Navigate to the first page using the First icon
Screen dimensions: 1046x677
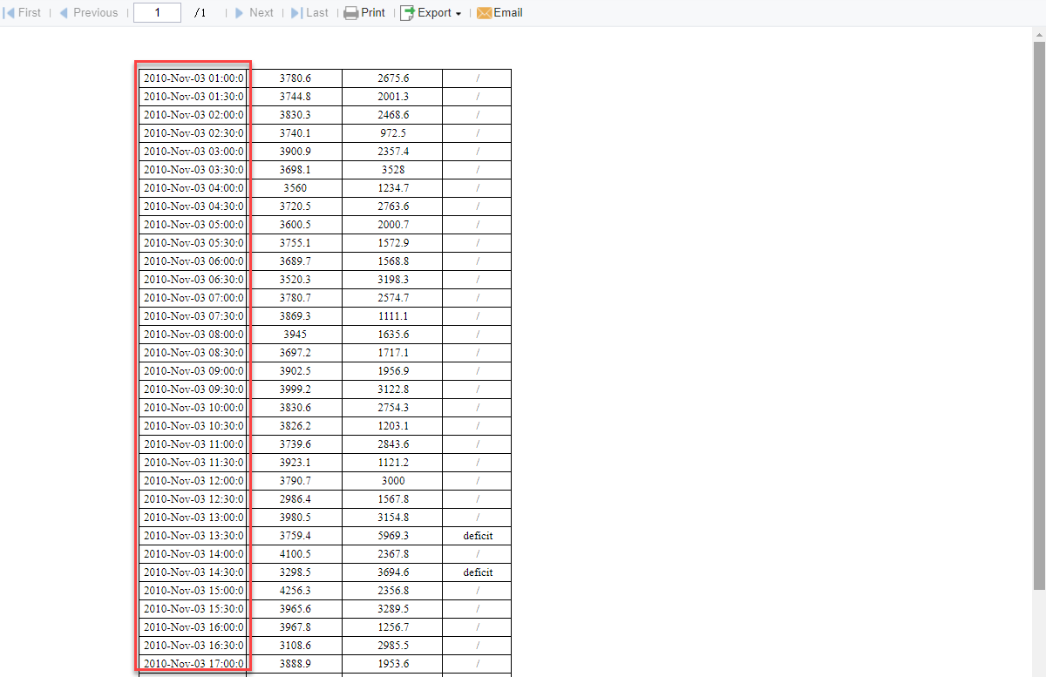point(10,12)
